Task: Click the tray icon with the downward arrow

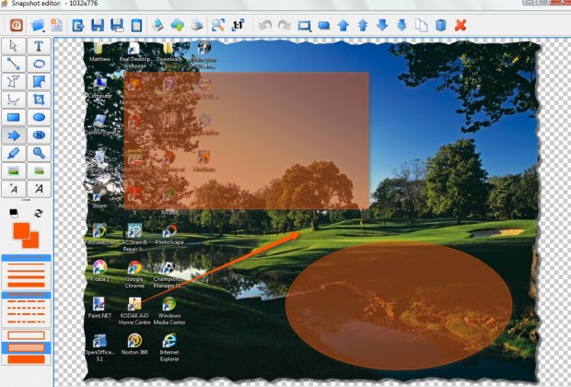Action: 157,25
